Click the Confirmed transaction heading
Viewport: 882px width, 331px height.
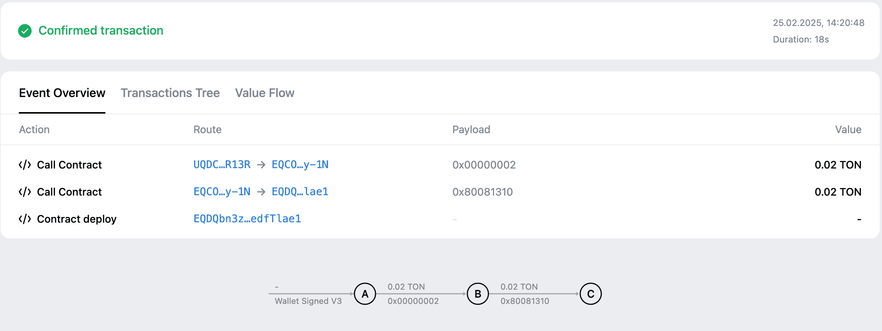pyautogui.click(x=101, y=30)
